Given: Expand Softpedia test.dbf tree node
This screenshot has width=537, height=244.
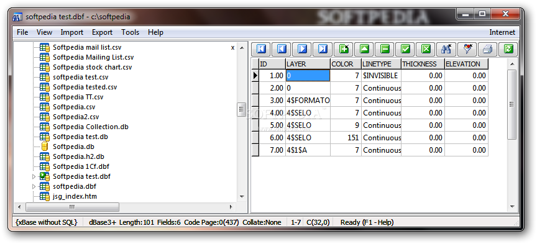Looking at the screenshot, I should 34,176.
